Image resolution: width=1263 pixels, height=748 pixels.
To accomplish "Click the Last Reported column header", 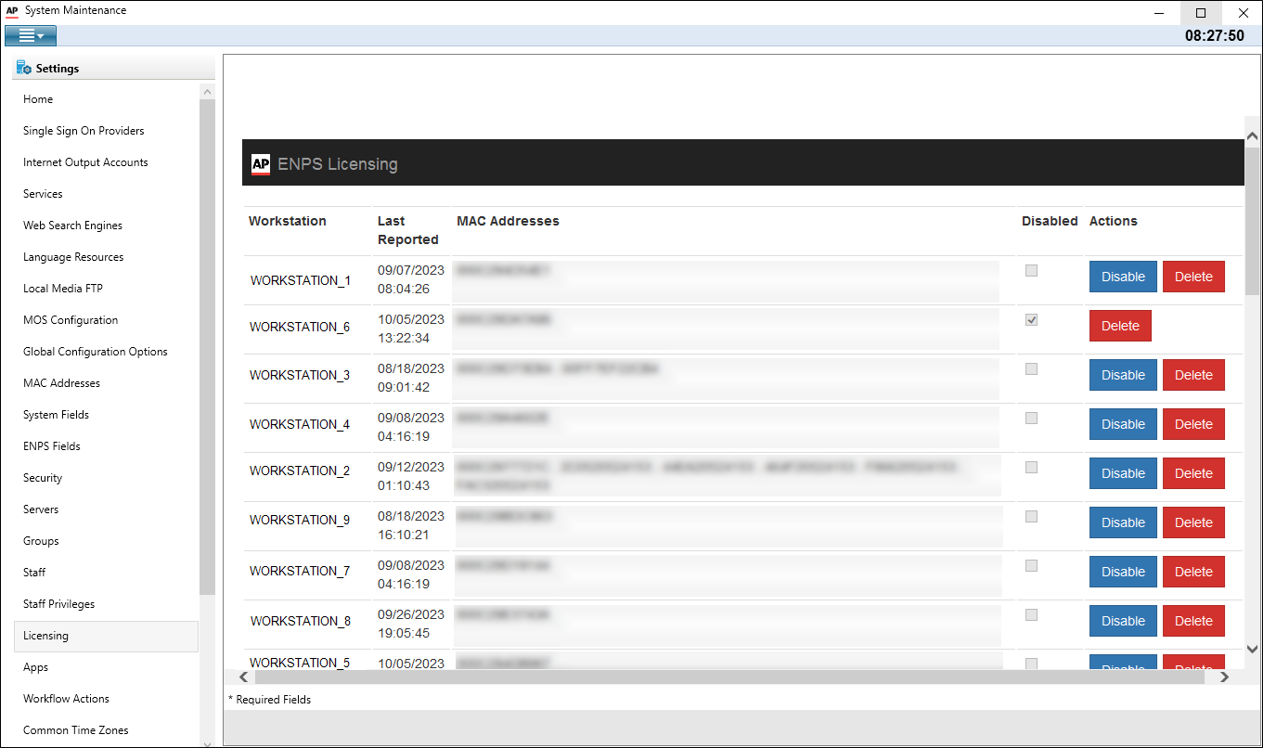I will coord(408,230).
